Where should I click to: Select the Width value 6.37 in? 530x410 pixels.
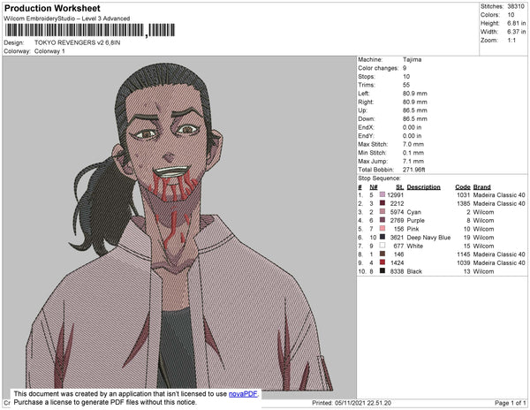tap(516, 32)
